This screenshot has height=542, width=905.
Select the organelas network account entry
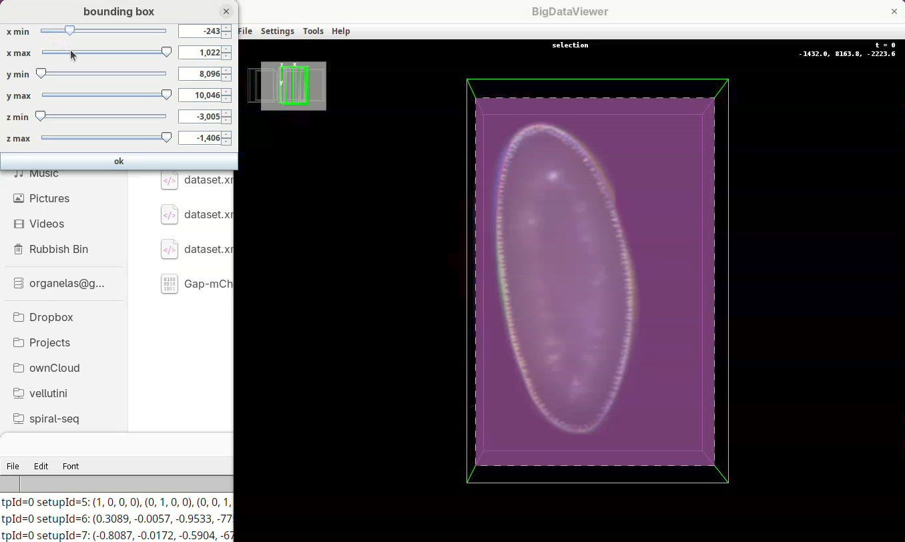coord(66,283)
